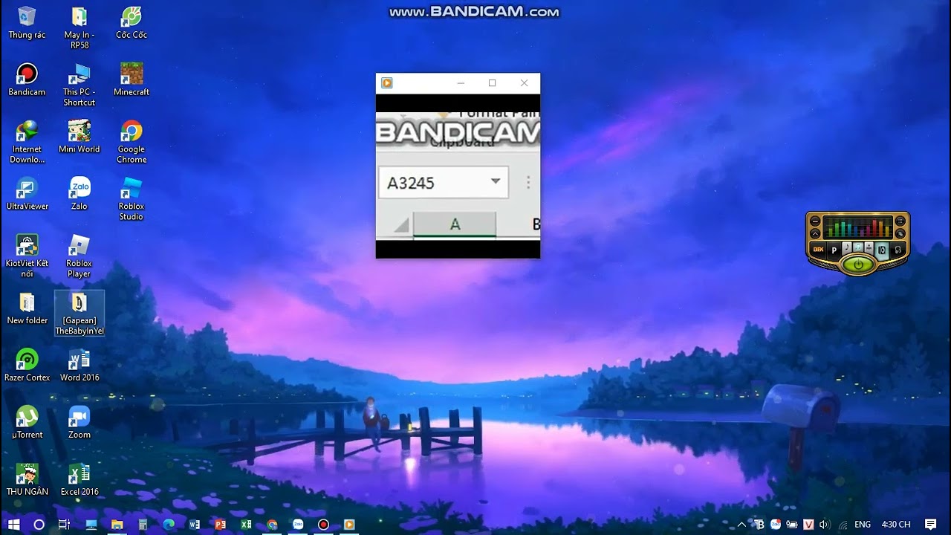Click the DFX logo button on widget
Image resolution: width=951 pixels, height=535 pixels.
coord(818,250)
